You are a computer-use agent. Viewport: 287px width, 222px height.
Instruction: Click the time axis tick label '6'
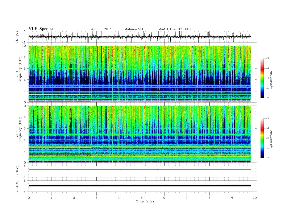click(x=164, y=198)
